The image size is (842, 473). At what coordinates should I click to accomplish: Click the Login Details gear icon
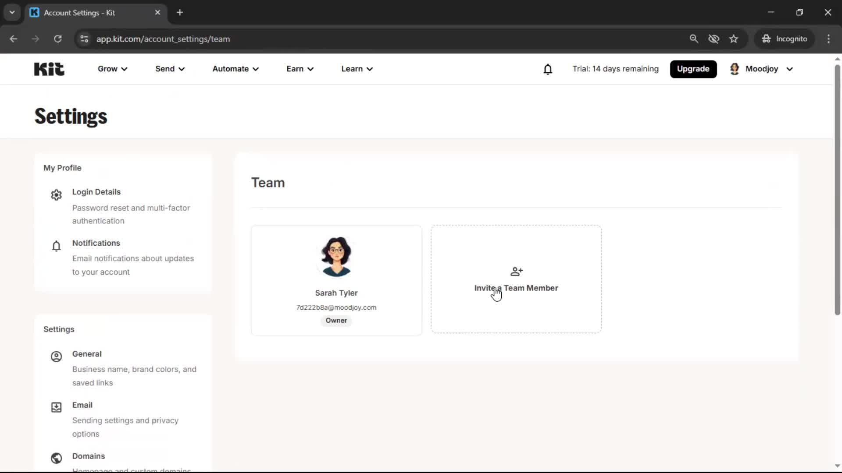(x=56, y=195)
